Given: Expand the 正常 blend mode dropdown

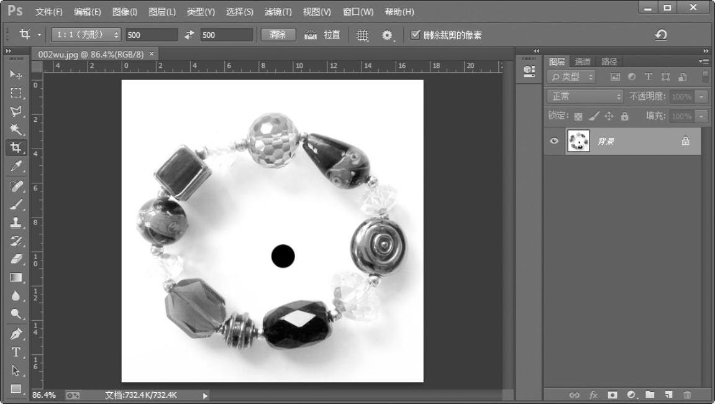Looking at the screenshot, I should 585,96.
